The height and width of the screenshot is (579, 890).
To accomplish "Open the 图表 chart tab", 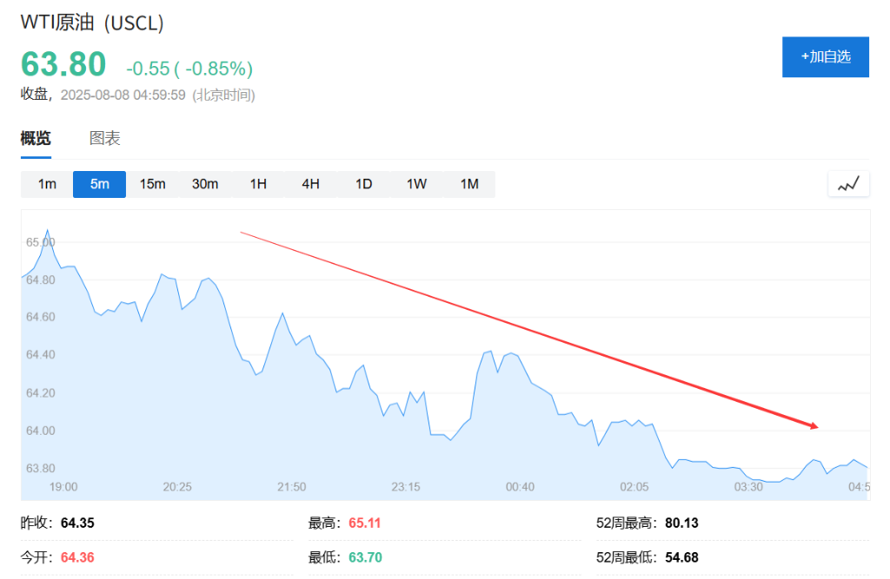I will pyautogui.click(x=104, y=138).
